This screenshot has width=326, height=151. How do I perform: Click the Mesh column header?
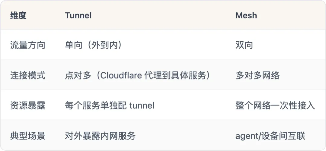(246, 15)
